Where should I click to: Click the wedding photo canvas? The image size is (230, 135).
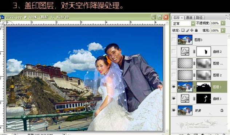(x=85, y=79)
